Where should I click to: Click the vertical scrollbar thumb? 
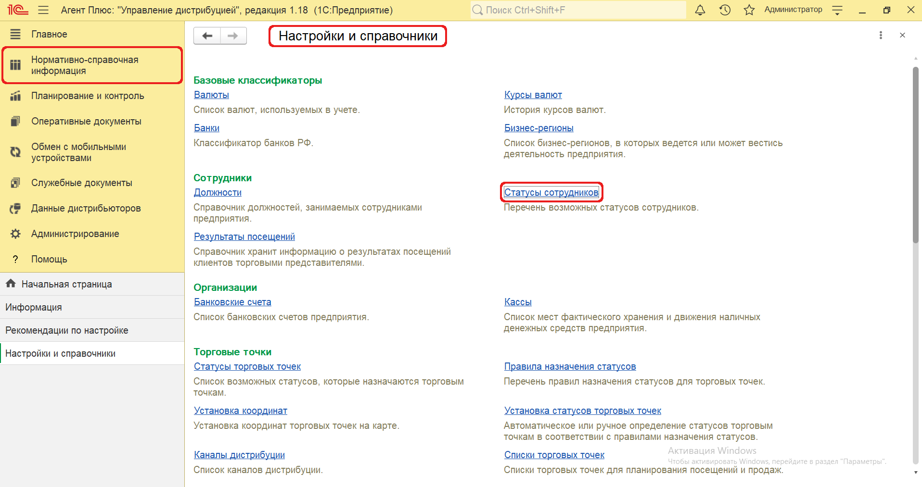(x=916, y=155)
